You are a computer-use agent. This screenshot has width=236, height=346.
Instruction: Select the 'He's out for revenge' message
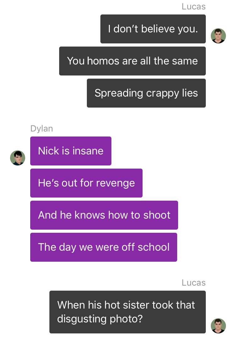tap(86, 183)
